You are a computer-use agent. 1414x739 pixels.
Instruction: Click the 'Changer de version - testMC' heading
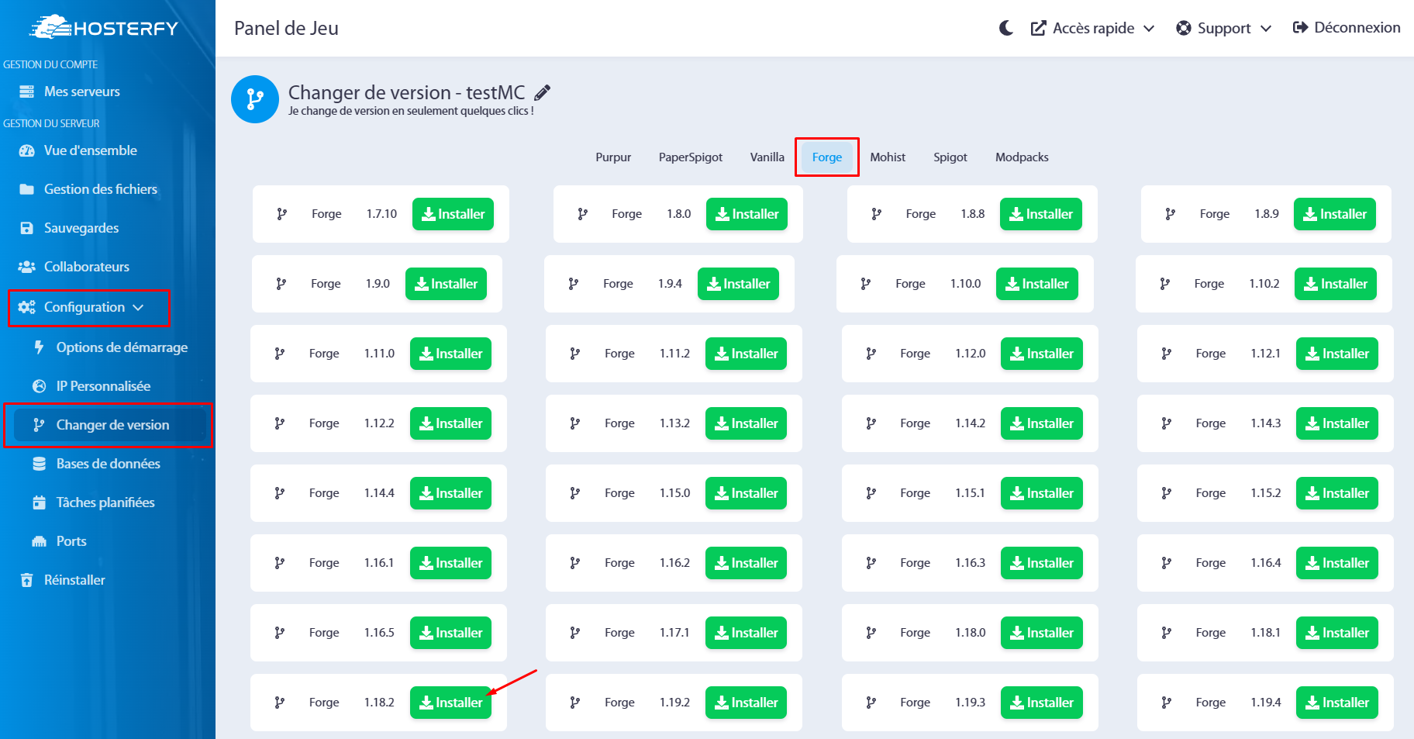[407, 92]
